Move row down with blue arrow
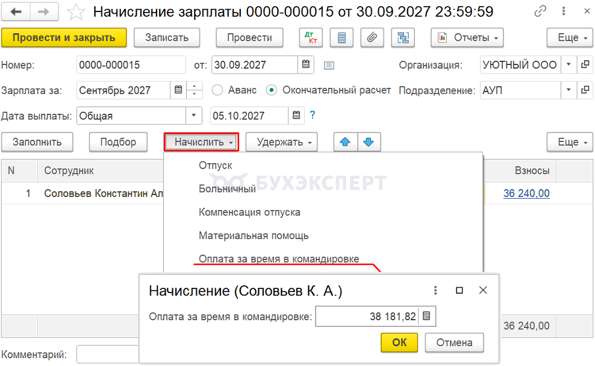 pyautogui.click(x=369, y=142)
